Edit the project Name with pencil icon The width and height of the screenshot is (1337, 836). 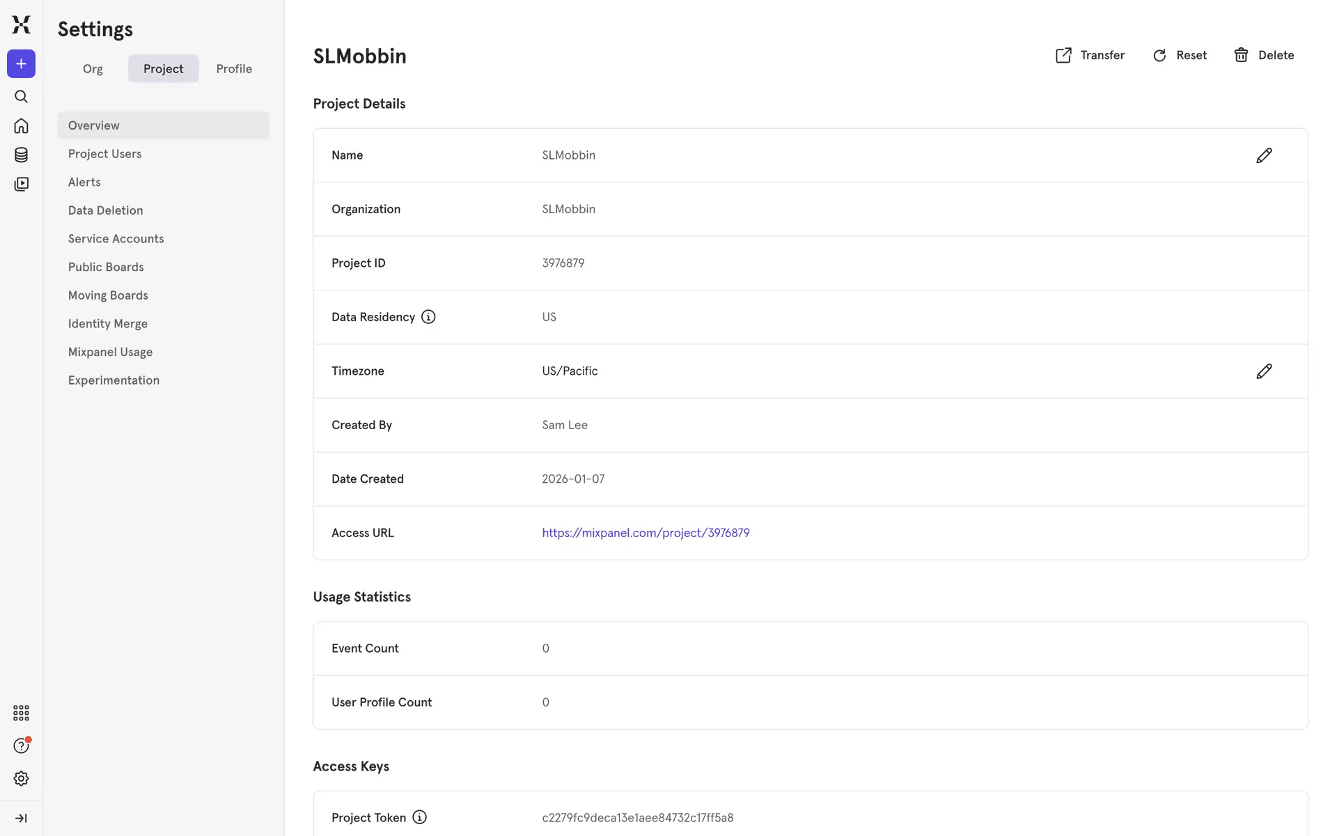pos(1264,155)
